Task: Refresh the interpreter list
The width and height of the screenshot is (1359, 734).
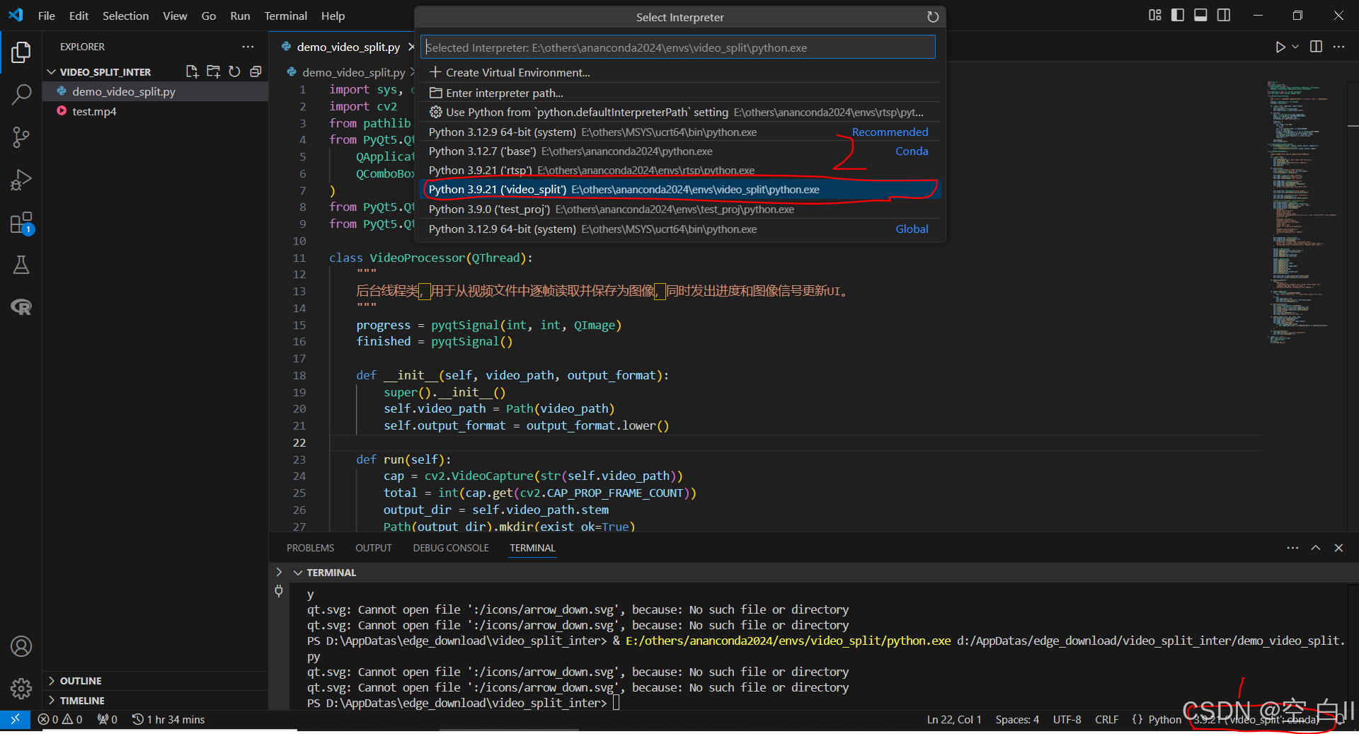Action: pos(933,17)
